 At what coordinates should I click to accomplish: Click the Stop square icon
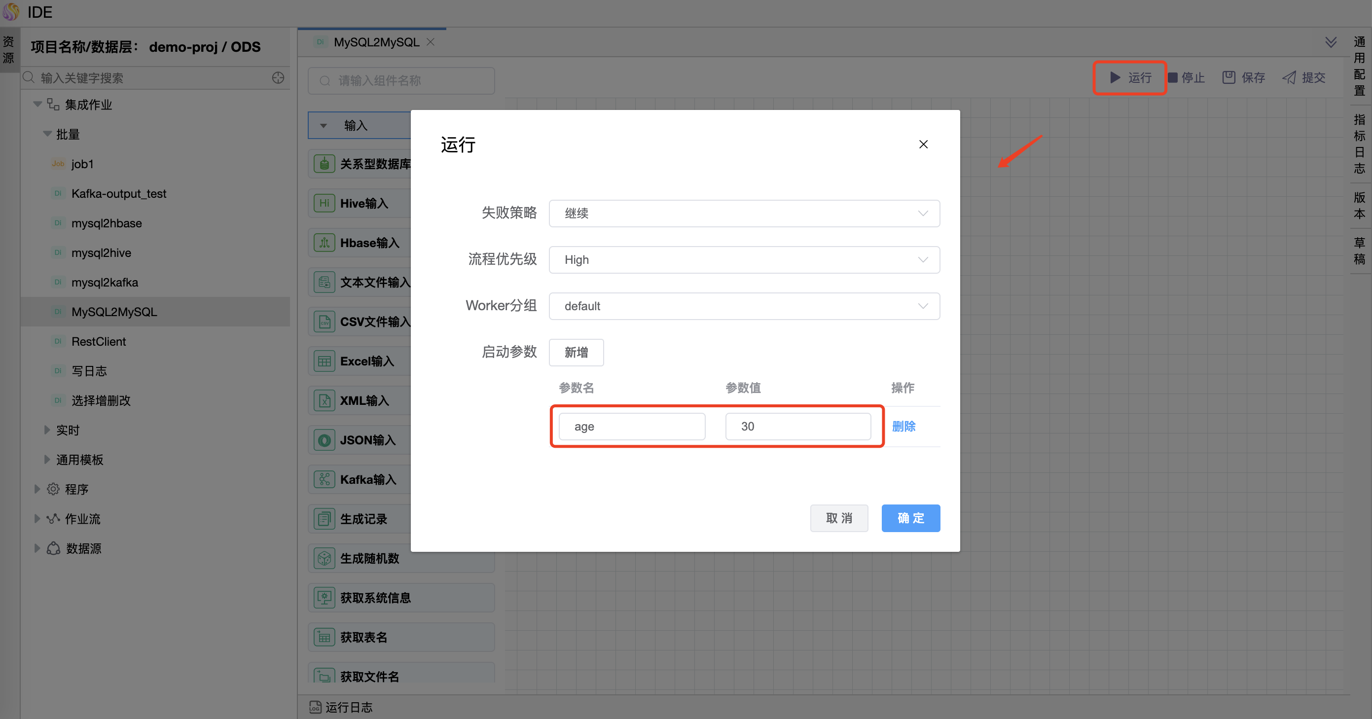(x=1172, y=78)
